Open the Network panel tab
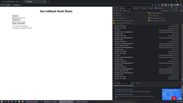The image size is (183, 103). coord(144,8)
